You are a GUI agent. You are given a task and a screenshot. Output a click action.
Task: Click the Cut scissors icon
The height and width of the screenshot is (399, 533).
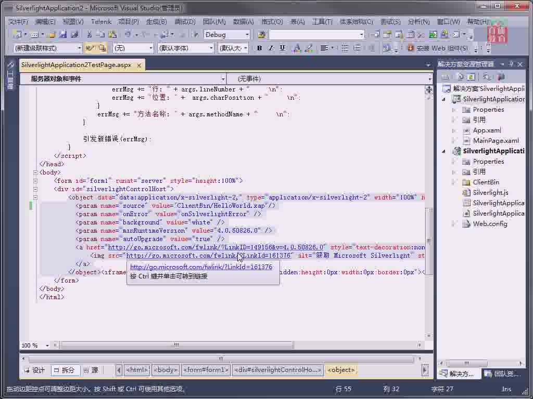[x=90, y=34]
